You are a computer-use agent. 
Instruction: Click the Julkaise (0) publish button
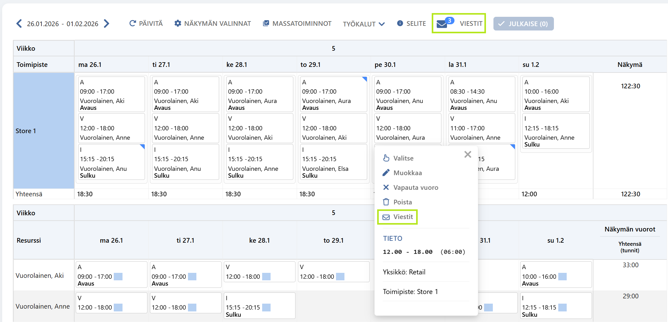[x=523, y=24]
